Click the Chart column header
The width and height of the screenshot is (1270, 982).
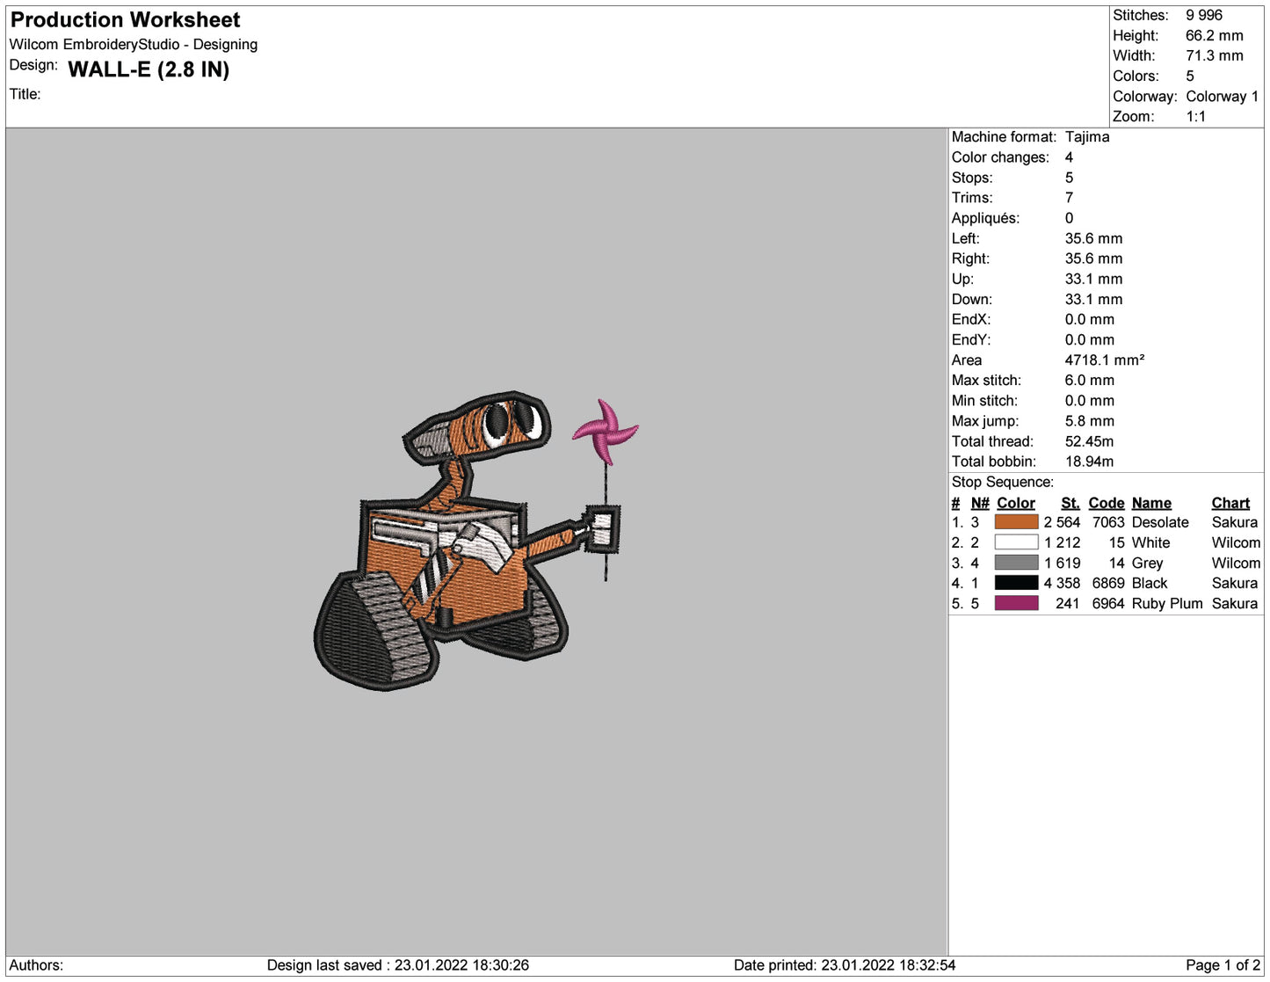coord(1230,503)
